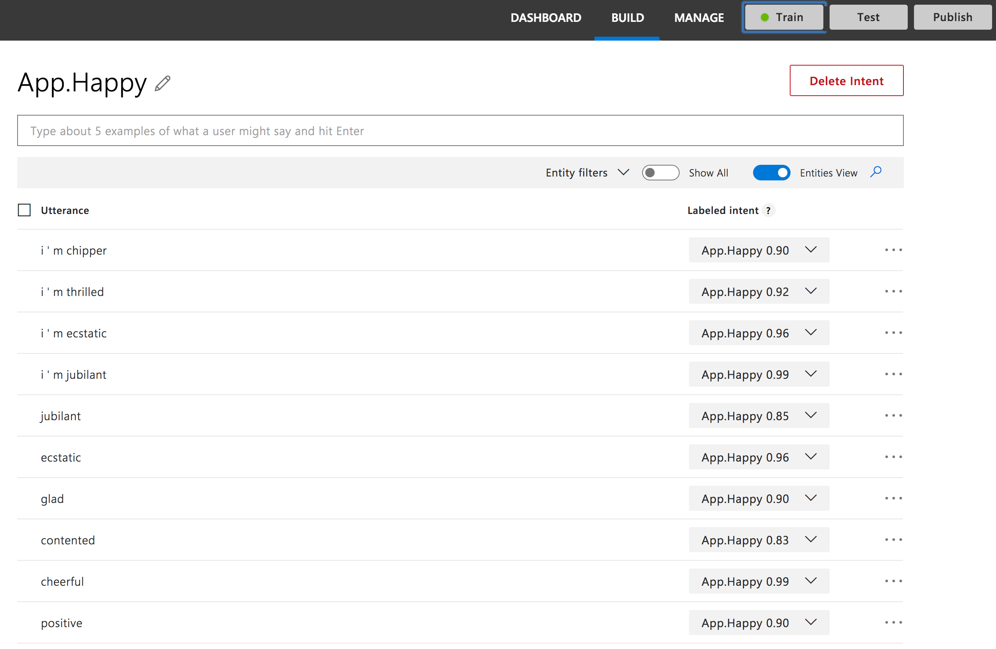Image resolution: width=996 pixels, height=649 pixels.
Task: Switch to the MANAGE tab
Action: point(698,18)
